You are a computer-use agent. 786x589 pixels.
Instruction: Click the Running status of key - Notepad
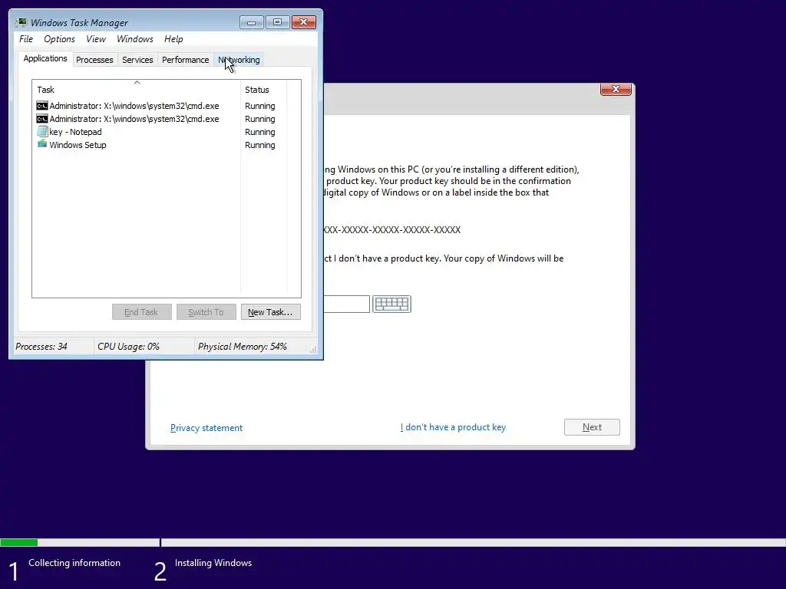click(x=259, y=132)
